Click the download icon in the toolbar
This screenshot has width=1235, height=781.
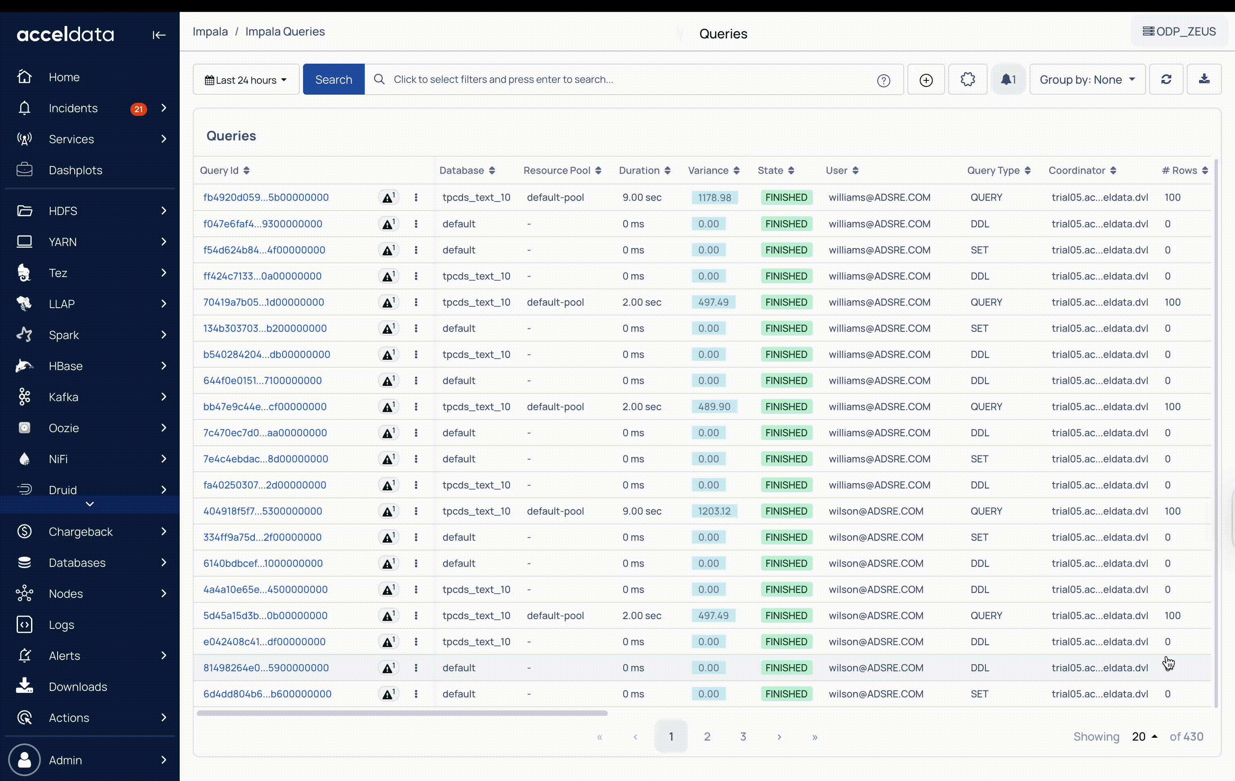(x=1204, y=80)
